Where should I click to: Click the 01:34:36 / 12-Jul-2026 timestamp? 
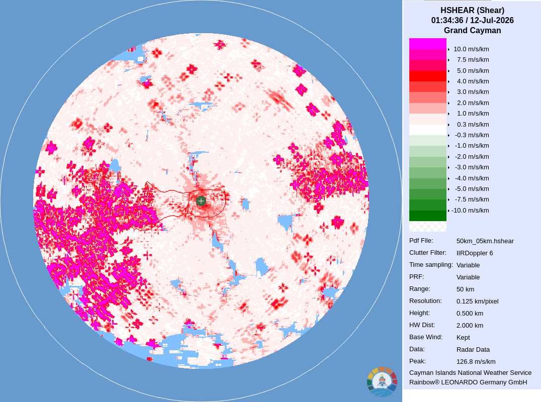472,20
